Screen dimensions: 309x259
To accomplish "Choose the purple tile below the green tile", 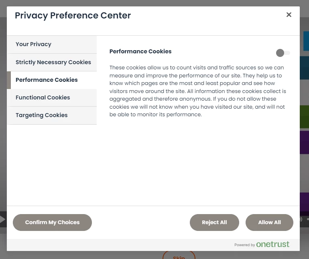I will click(305, 142).
